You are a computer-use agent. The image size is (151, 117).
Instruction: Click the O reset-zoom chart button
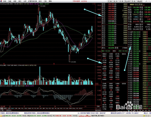[100, 108]
